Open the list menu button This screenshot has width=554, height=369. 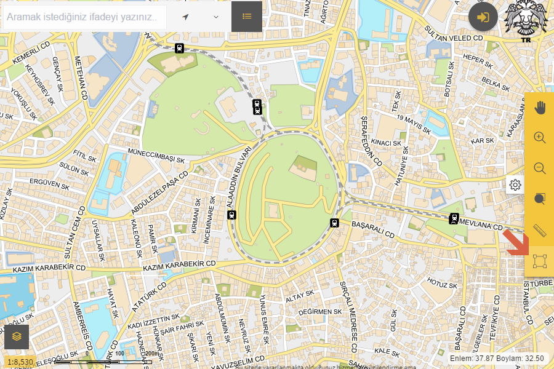(247, 17)
